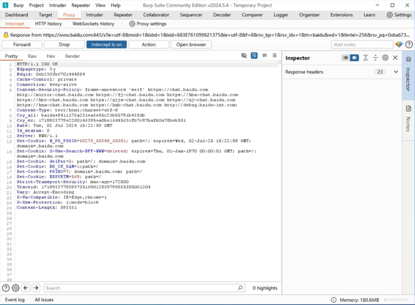Click the Memory info icon
The width and height of the screenshot is (415, 305).
333,300
